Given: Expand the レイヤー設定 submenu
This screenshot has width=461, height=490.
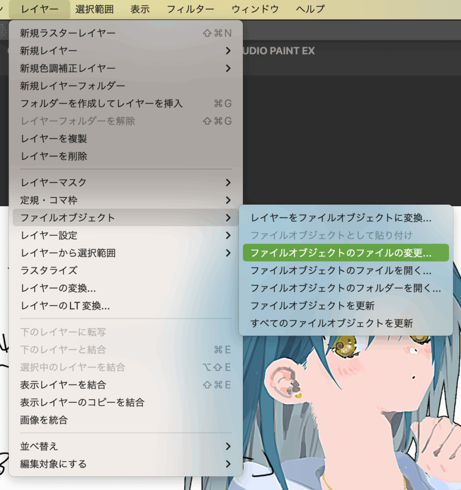Looking at the screenshot, I should coord(126,235).
